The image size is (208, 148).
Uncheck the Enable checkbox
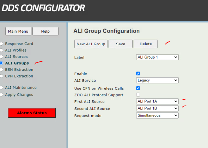point(138,73)
